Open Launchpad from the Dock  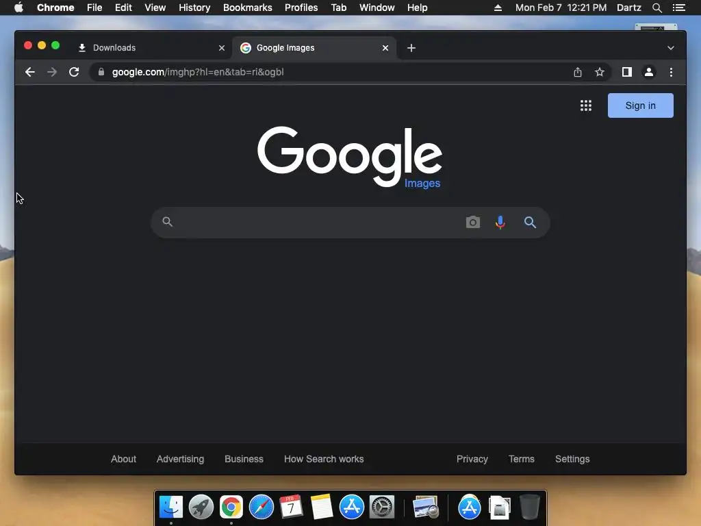[201, 508]
